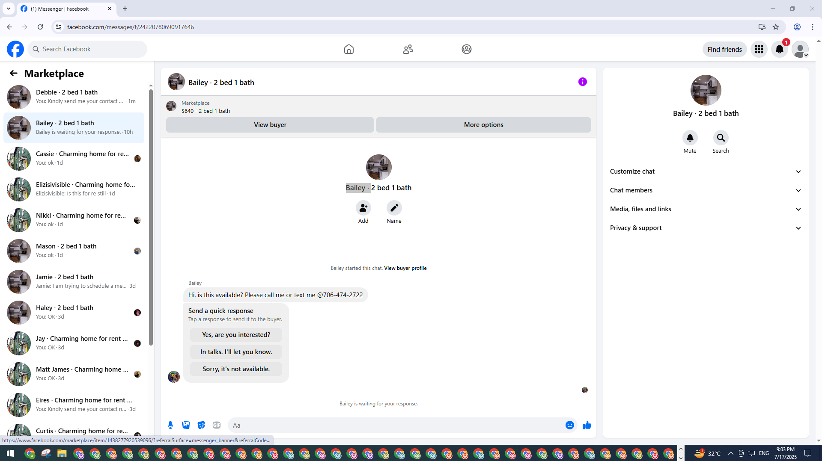The width and height of the screenshot is (822, 461).
Task: Click the View buyer button
Action: pos(270,125)
